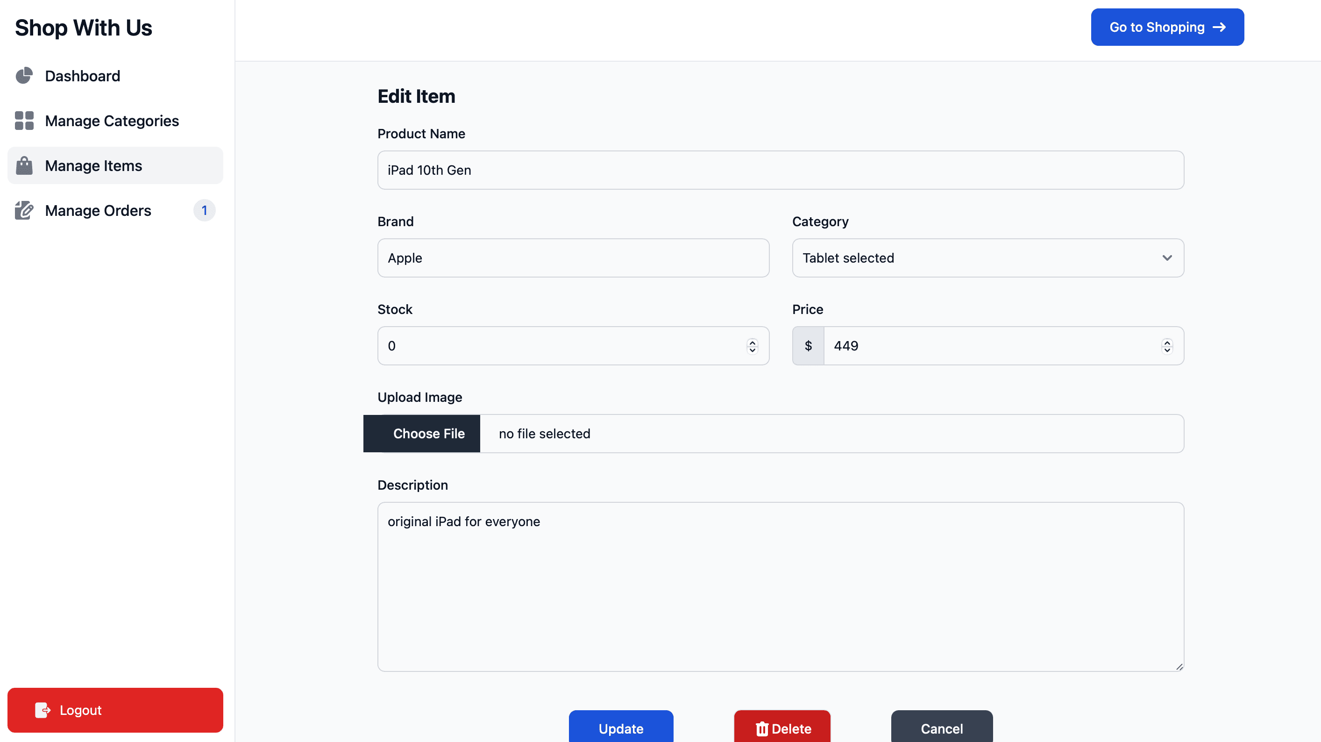Click the Manage Categories grid icon

[24, 121]
